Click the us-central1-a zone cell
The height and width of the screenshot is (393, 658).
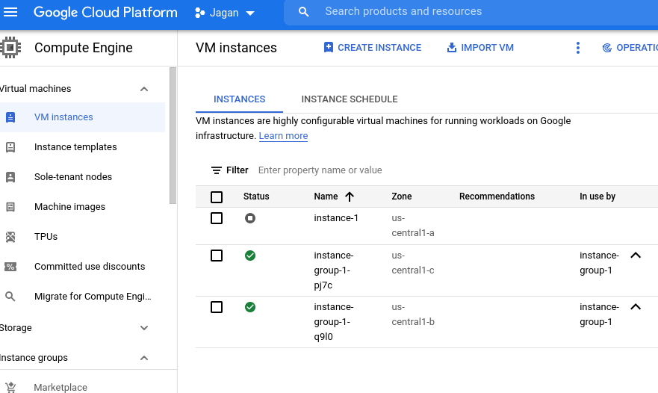point(413,226)
